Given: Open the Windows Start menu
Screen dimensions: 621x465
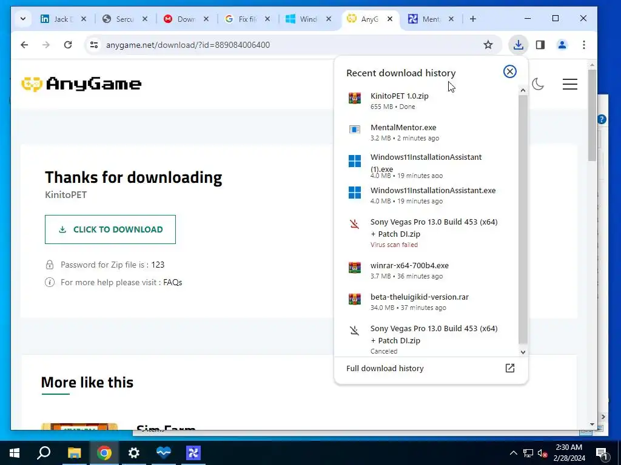Looking at the screenshot, I should 15,453.
